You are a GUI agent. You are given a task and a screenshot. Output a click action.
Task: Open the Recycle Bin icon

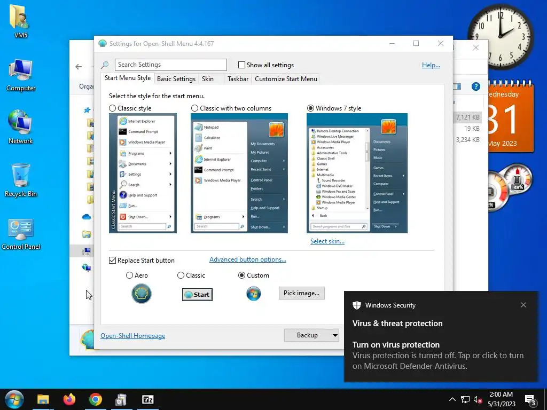(21, 180)
